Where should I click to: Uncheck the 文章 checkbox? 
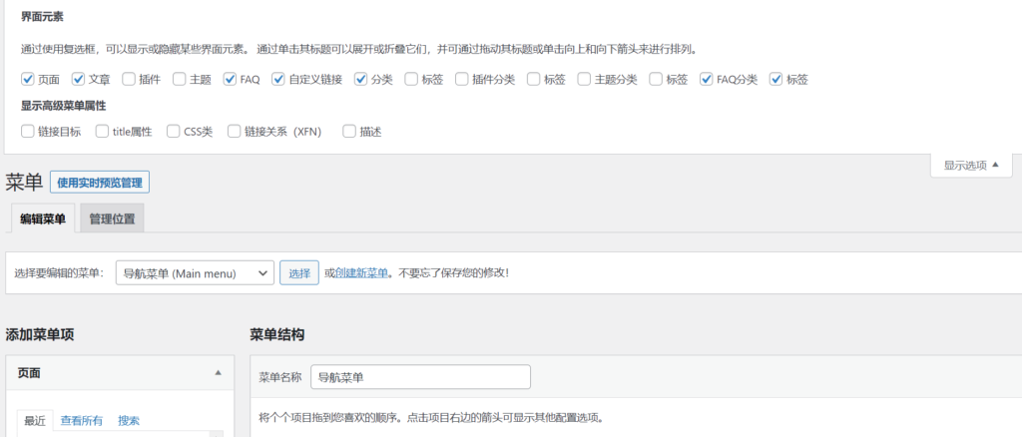pos(79,79)
